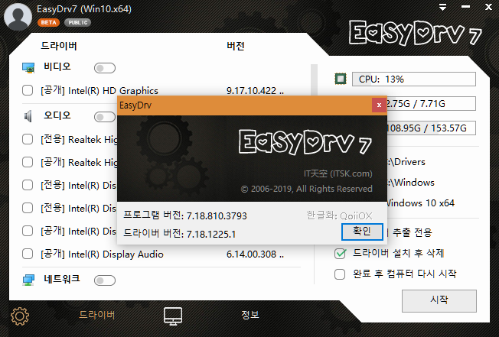The image size is (499, 337).
Task: Open the monitor icon tab at bottom
Action: click(173, 316)
